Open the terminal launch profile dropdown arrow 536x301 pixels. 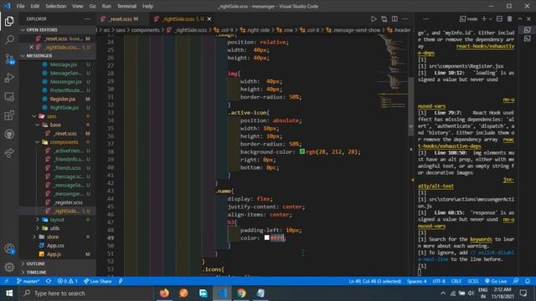(491, 18)
